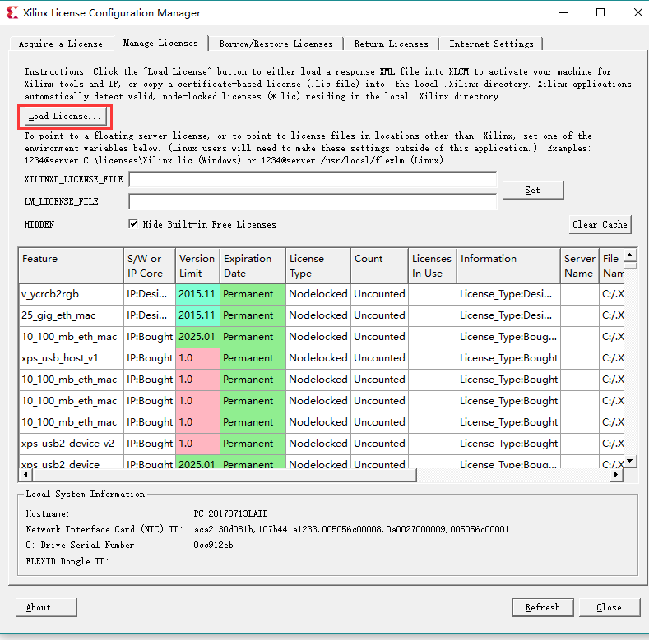Screen dimensions: 649x640
Task: Click Count column header
Action: coord(379,266)
